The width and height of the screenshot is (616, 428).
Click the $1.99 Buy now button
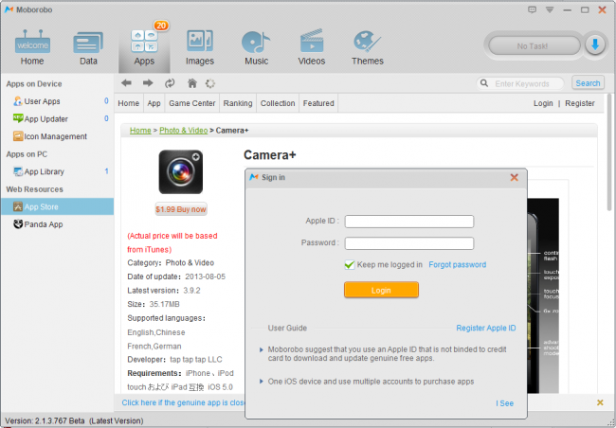(x=181, y=209)
